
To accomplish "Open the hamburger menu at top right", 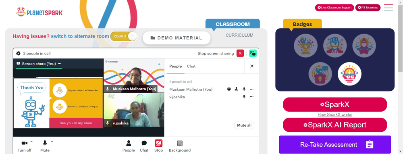I will click(x=388, y=8).
